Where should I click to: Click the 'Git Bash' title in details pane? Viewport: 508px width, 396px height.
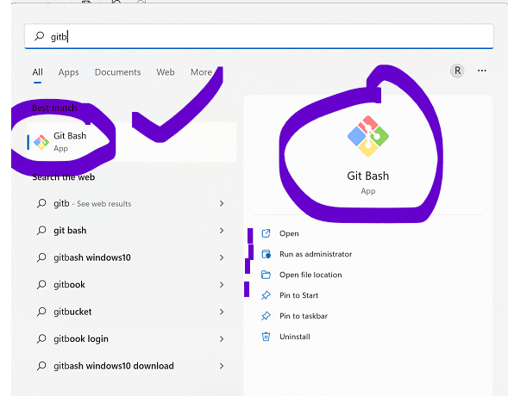pyautogui.click(x=368, y=176)
